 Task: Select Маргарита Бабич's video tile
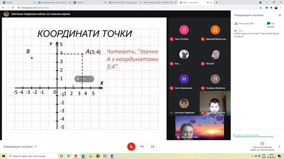click(200, 128)
